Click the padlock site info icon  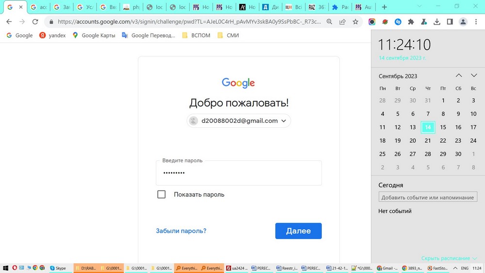pyautogui.click(x=51, y=22)
